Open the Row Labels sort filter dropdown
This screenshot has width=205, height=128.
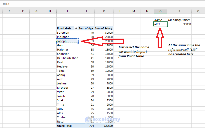click(76, 28)
